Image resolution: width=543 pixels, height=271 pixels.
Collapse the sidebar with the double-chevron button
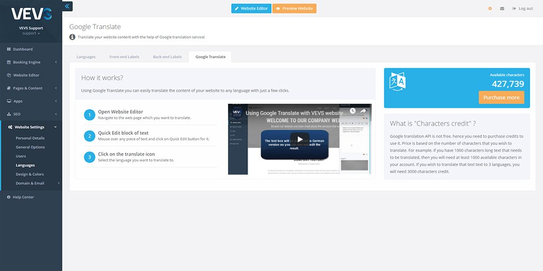pyautogui.click(x=67, y=6)
